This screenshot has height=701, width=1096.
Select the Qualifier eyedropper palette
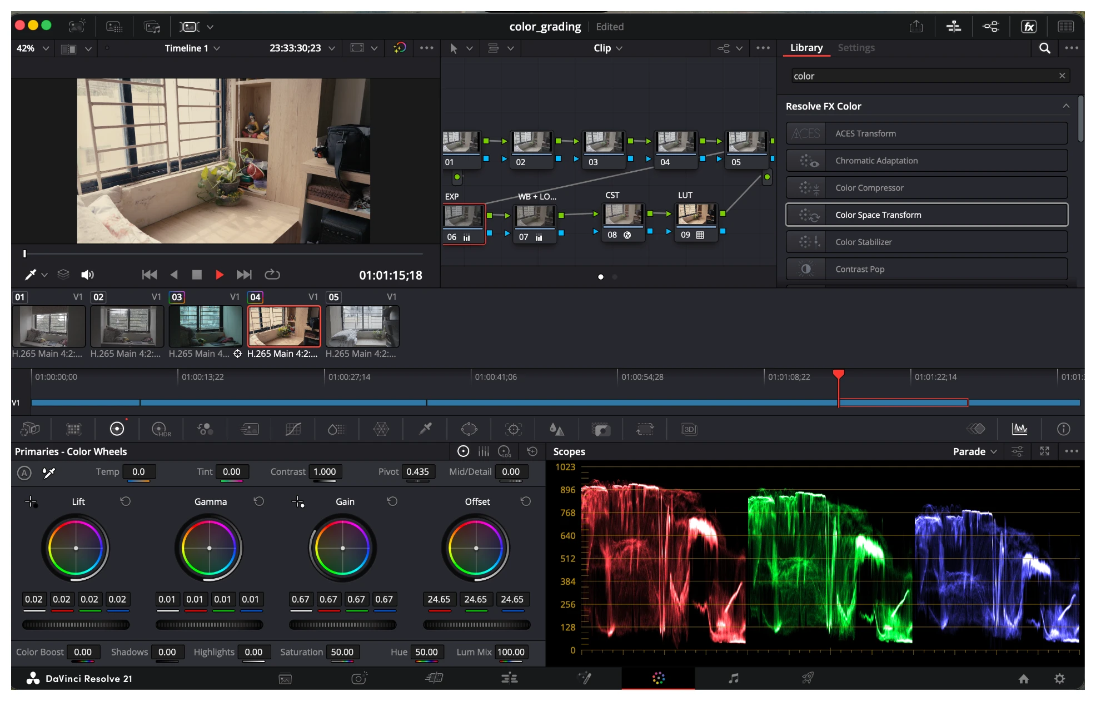click(425, 429)
